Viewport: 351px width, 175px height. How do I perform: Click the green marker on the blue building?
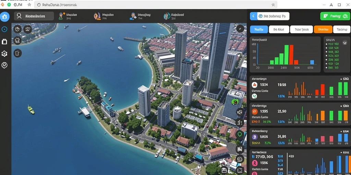[x=234, y=102]
